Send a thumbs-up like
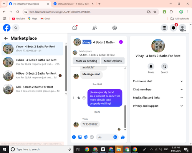 click(122, 137)
